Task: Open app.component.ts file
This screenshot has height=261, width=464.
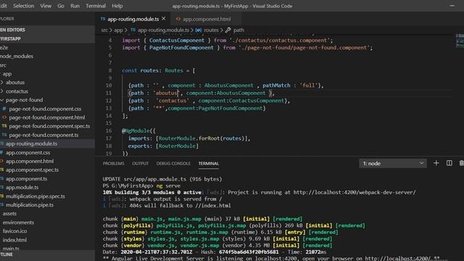Action: pyautogui.click(x=26, y=179)
